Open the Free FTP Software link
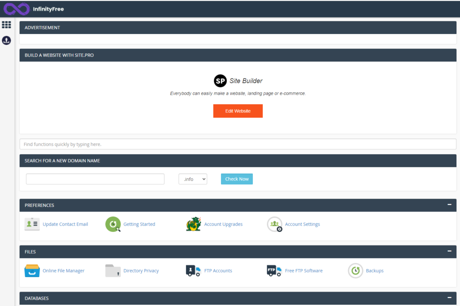Image resolution: width=460 pixels, height=306 pixels. click(x=304, y=271)
